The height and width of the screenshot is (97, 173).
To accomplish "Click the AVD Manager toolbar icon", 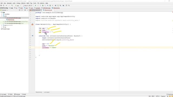I will pyautogui.click(x=58, y=5).
